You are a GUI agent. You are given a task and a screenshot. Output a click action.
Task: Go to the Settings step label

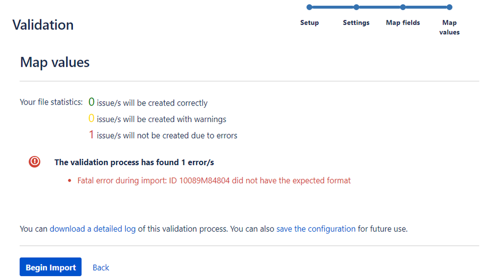coord(356,23)
